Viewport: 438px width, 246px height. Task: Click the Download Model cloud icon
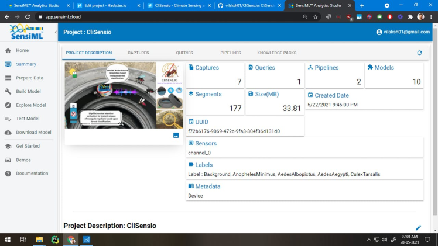[x=8, y=133]
